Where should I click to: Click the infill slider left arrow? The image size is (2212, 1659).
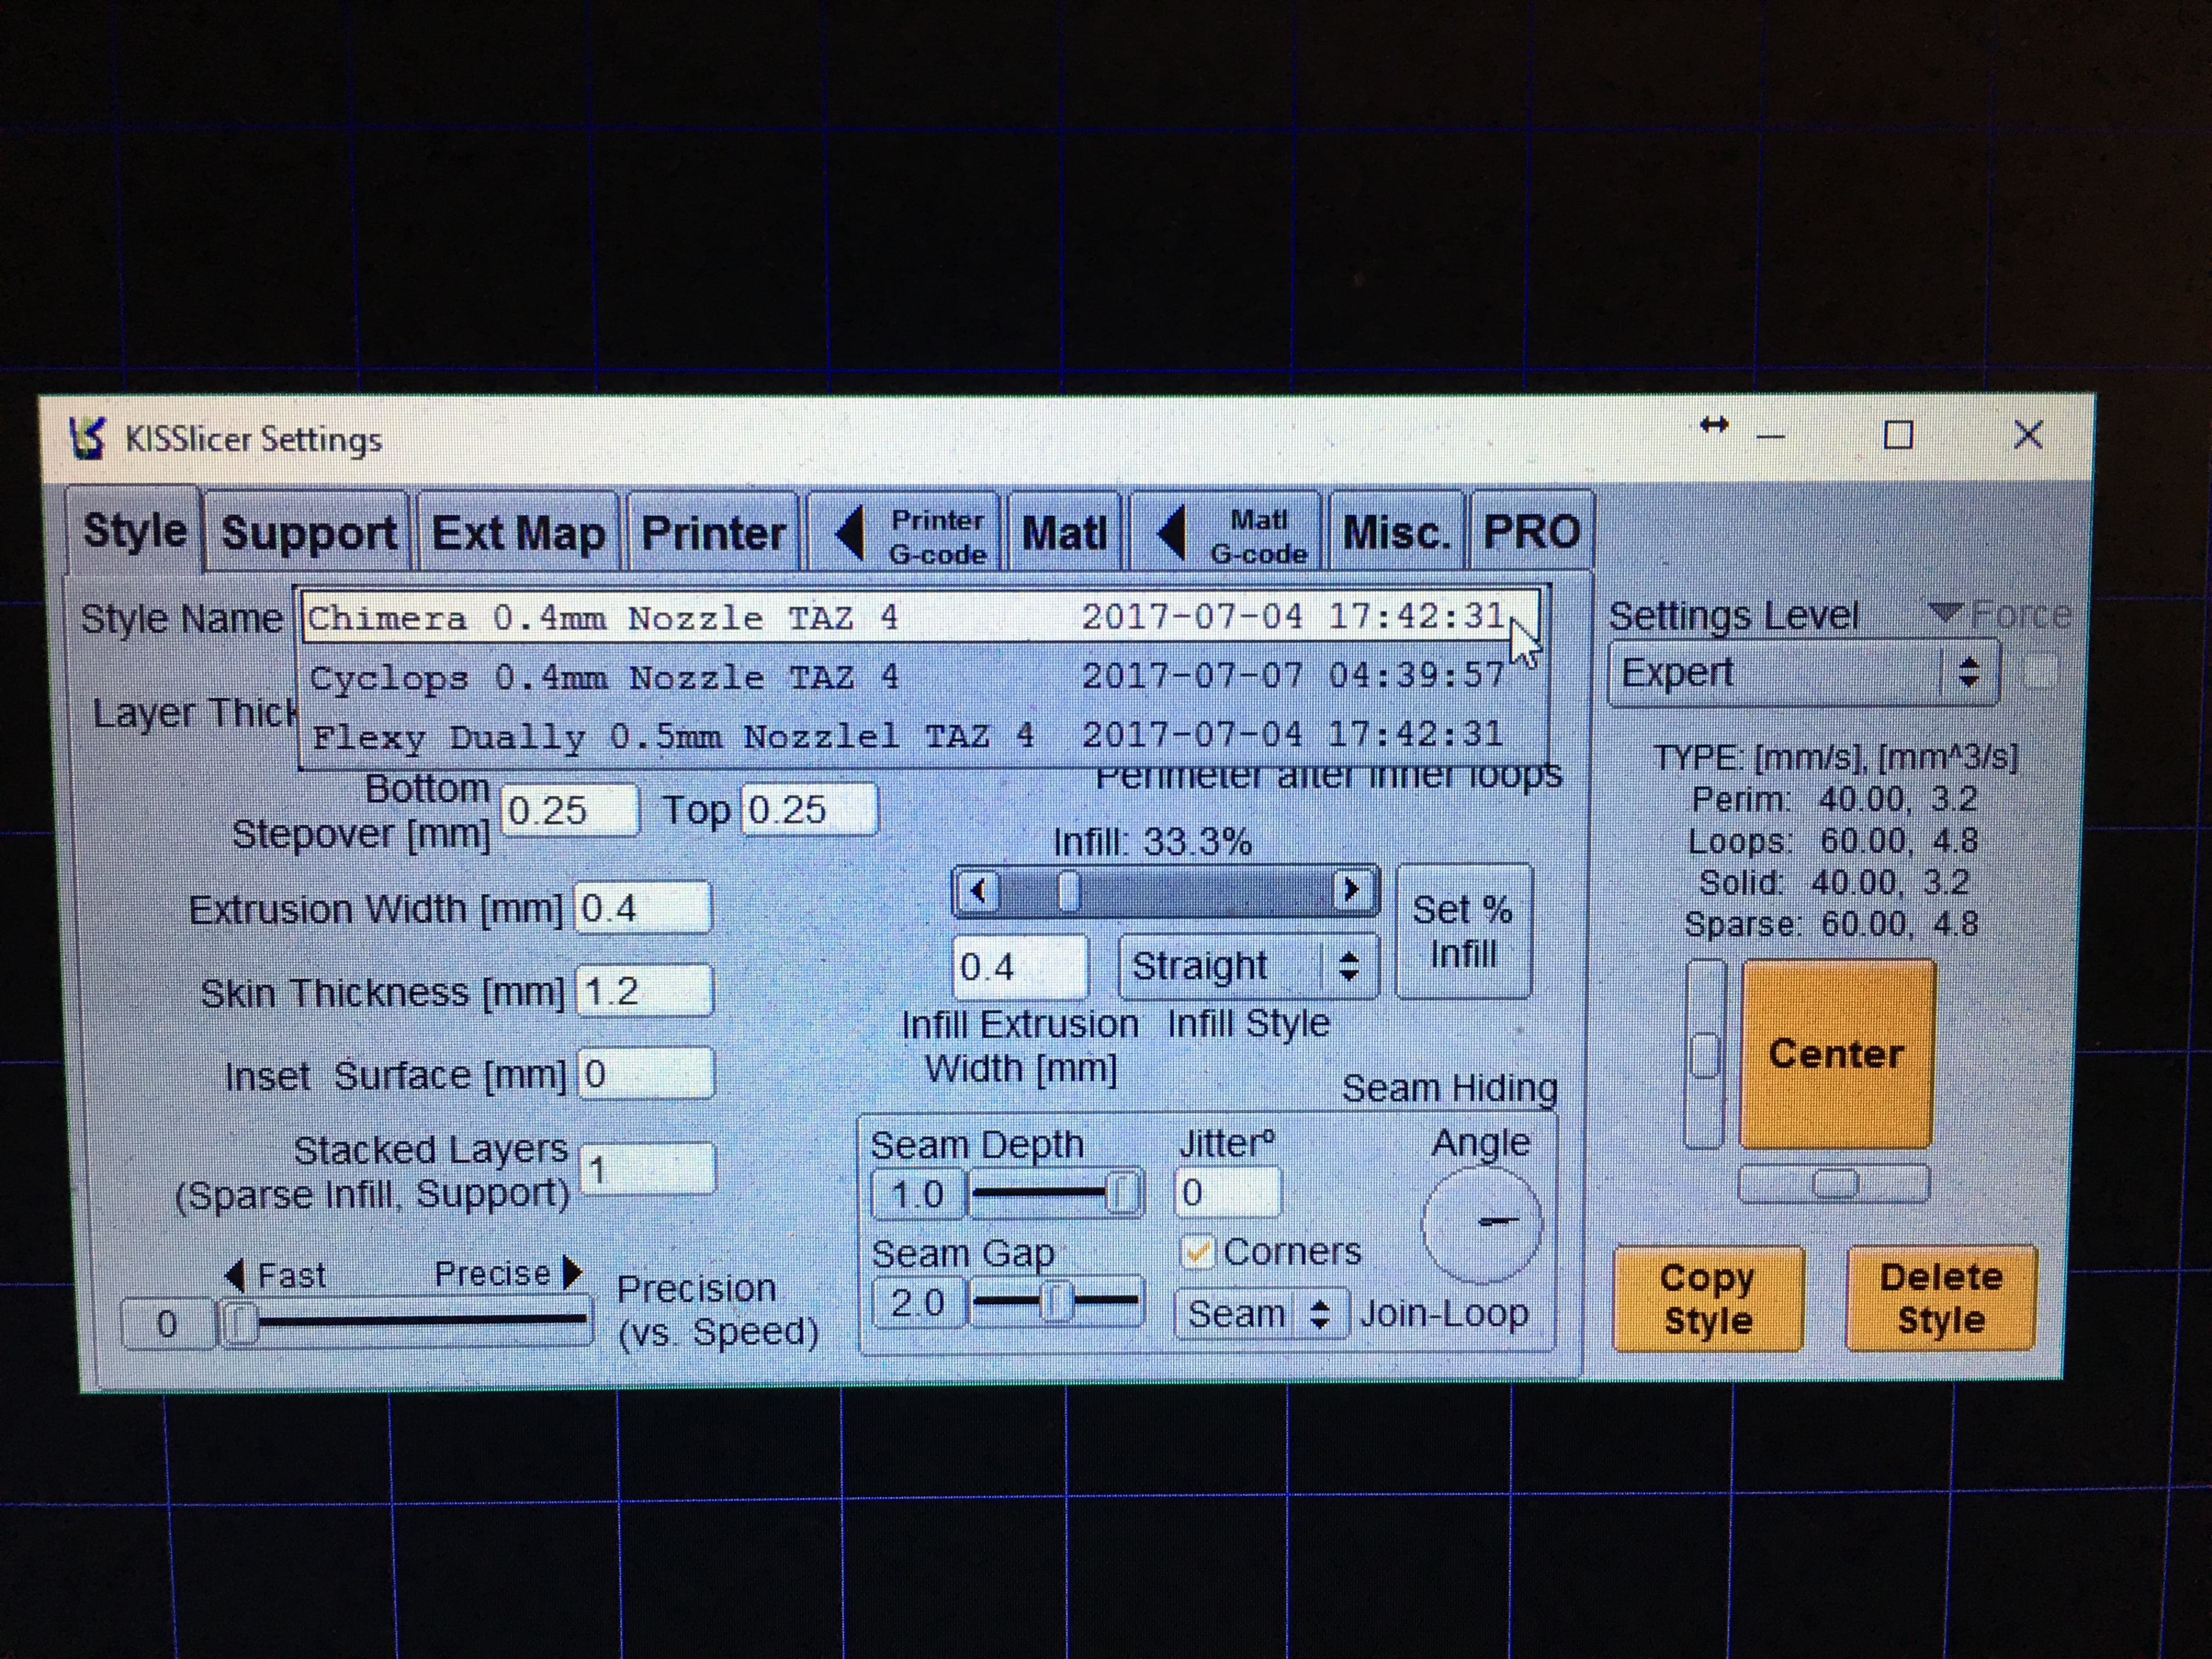[979, 891]
